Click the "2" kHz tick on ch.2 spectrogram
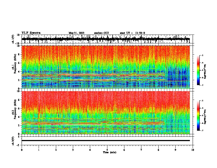The image size is (217, 168). (19, 125)
